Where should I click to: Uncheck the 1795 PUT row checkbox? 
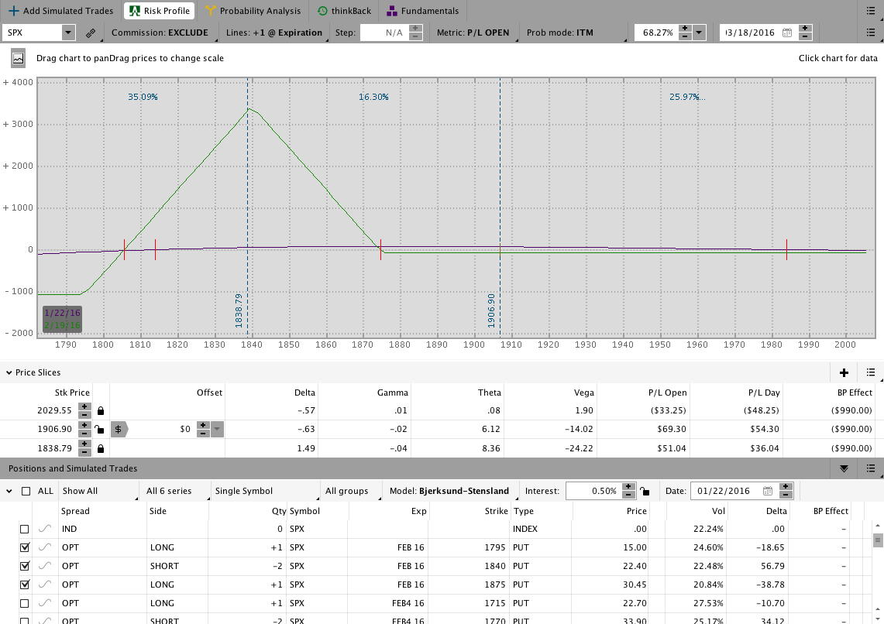click(24, 547)
